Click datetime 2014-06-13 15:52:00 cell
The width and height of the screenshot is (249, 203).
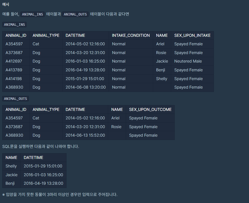(85, 135)
